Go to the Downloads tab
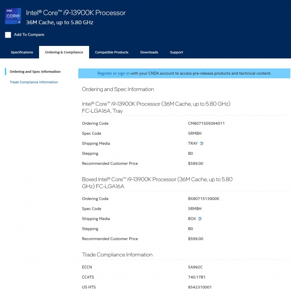 pos(149,52)
